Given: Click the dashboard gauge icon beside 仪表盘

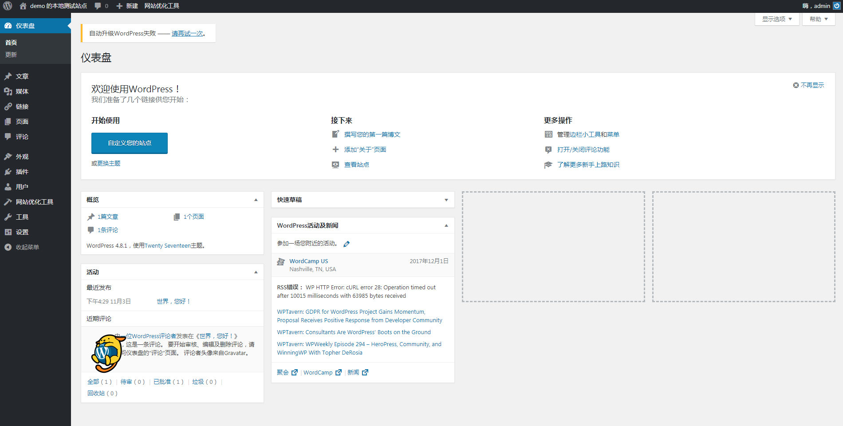Looking at the screenshot, I should coord(8,26).
